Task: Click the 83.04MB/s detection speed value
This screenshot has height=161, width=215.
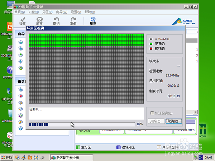Action: click(172, 75)
